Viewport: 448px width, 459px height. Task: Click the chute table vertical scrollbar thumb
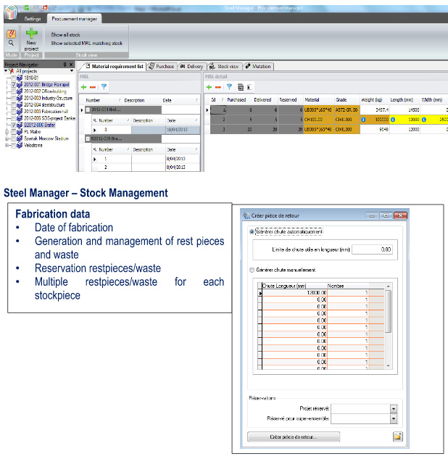(388, 311)
